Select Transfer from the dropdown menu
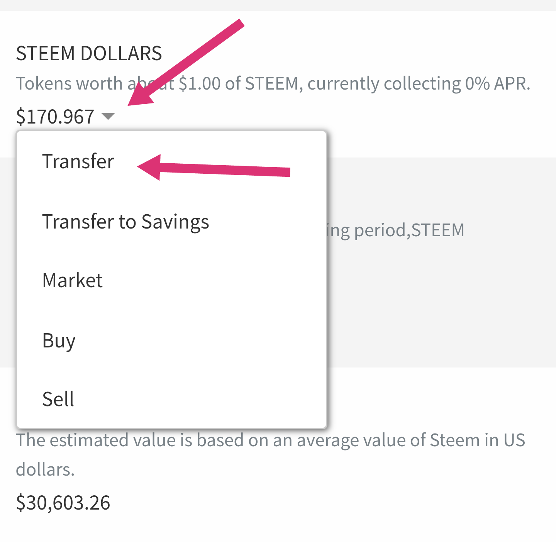The height and width of the screenshot is (542, 556). coord(78,161)
